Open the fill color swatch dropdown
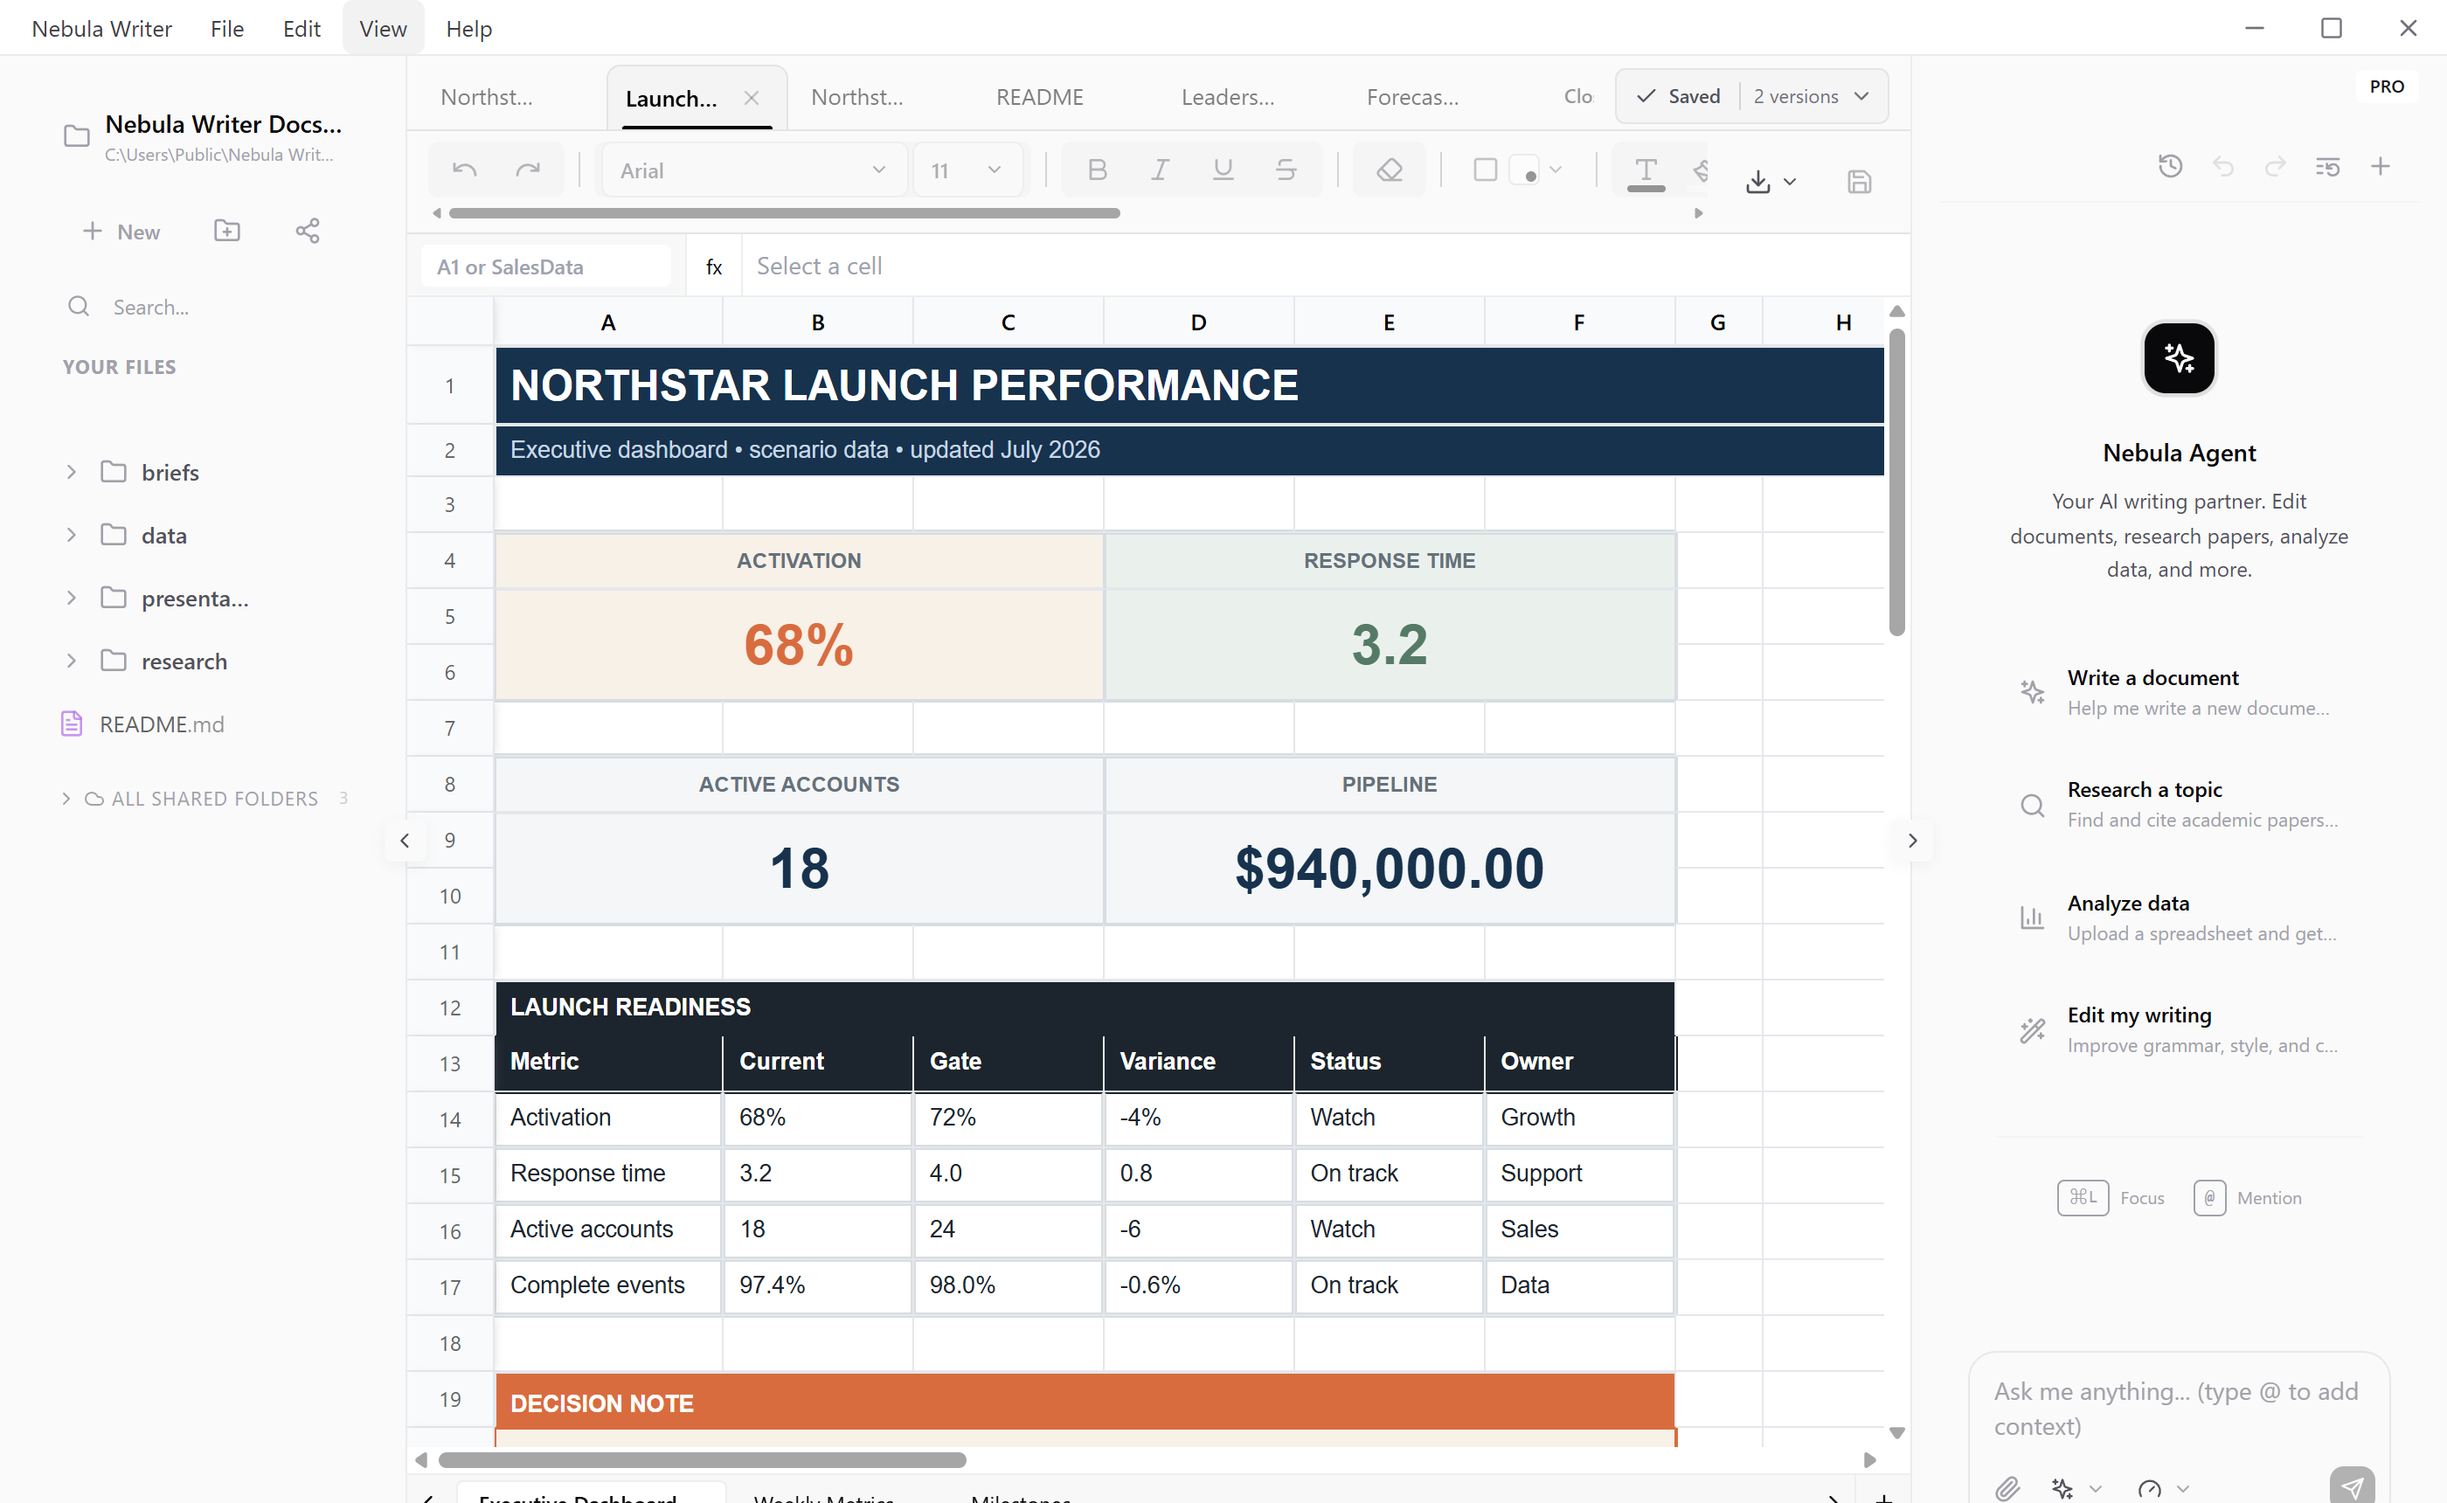2447x1503 pixels. click(x=1535, y=170)
